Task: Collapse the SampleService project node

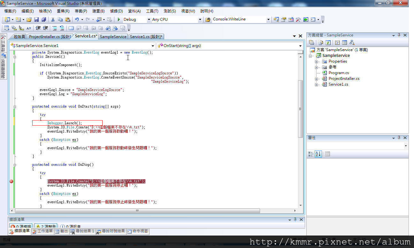Action: [311, 56]
